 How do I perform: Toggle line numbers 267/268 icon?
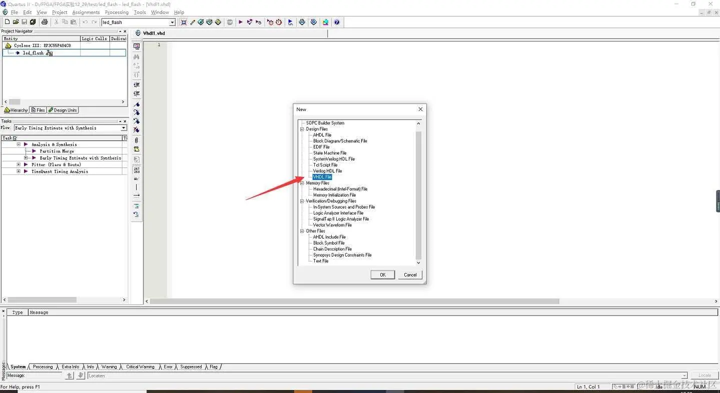137,170
